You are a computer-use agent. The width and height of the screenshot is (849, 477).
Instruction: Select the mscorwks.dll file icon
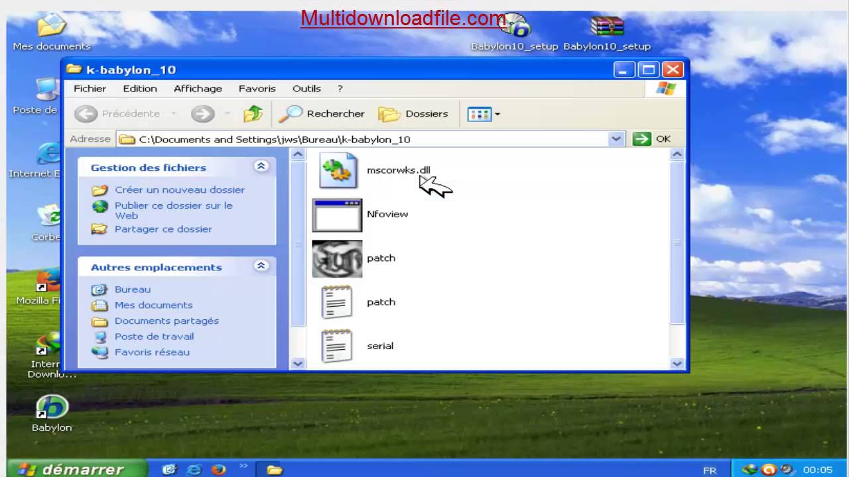pyautogui.click(x=338, y=170)
